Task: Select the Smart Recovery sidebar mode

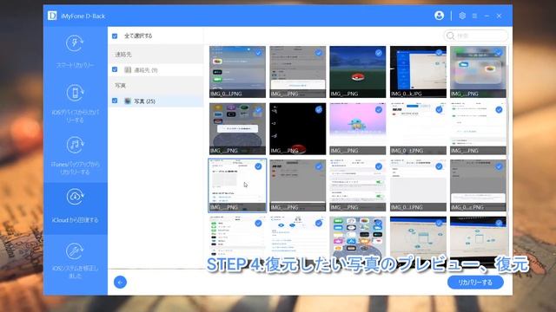Action: pyautogui.click(x=76, y=52)
